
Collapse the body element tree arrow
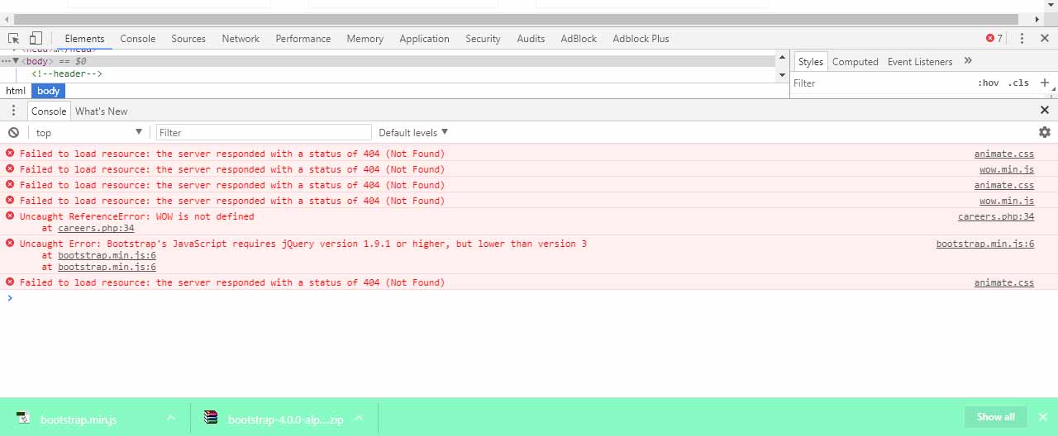pos(16,61)
